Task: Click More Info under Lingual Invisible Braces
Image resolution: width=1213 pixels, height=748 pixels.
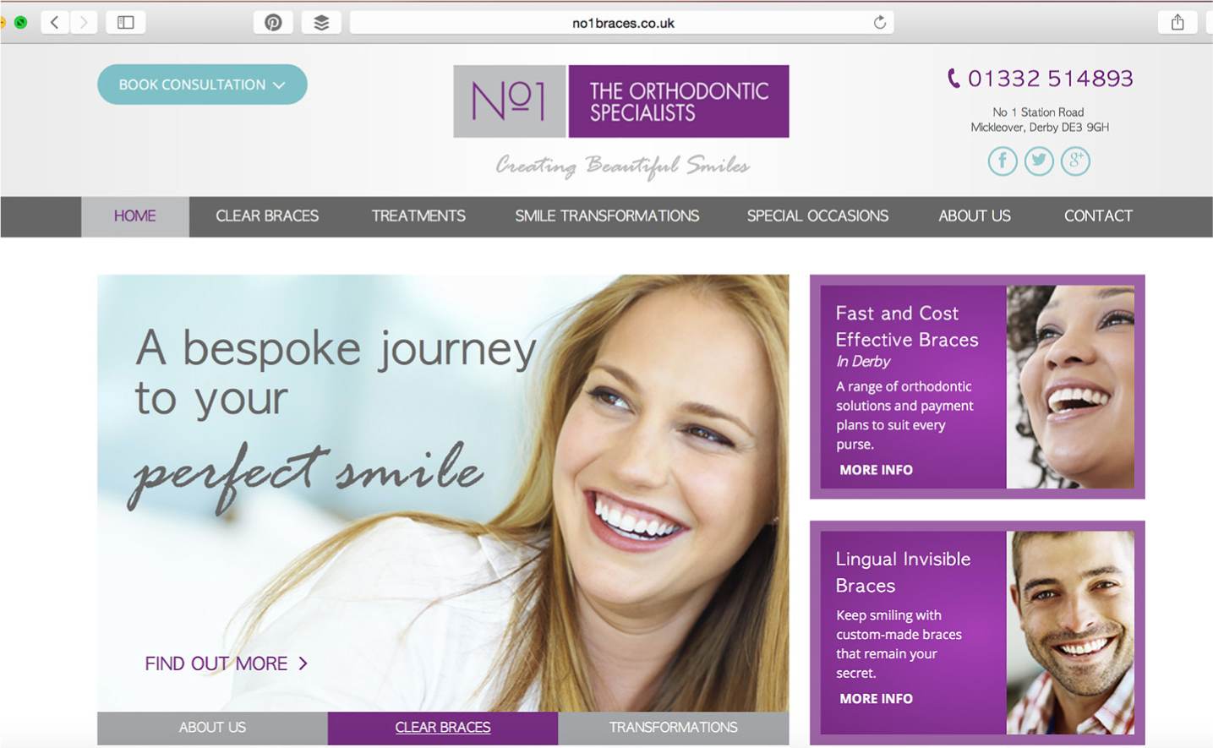Action: click(876, 699)
